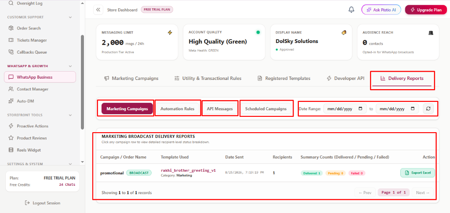Viewport: 450px width, 213px height.
Task: Click the Product Reviews star icon
Action: (x=11, y=138)
